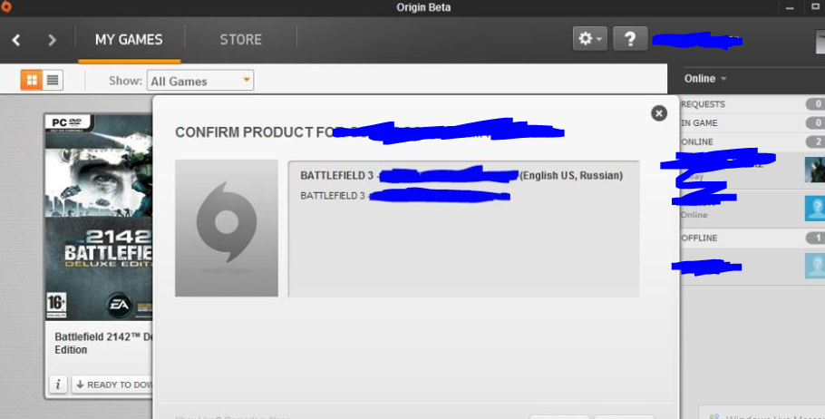
Task: Change the Online status dropdown
Action: click(x=705, y=78)
